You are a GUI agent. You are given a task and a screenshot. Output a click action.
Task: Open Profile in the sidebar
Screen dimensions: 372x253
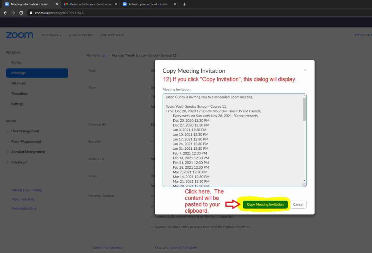(x=16, y=63)
